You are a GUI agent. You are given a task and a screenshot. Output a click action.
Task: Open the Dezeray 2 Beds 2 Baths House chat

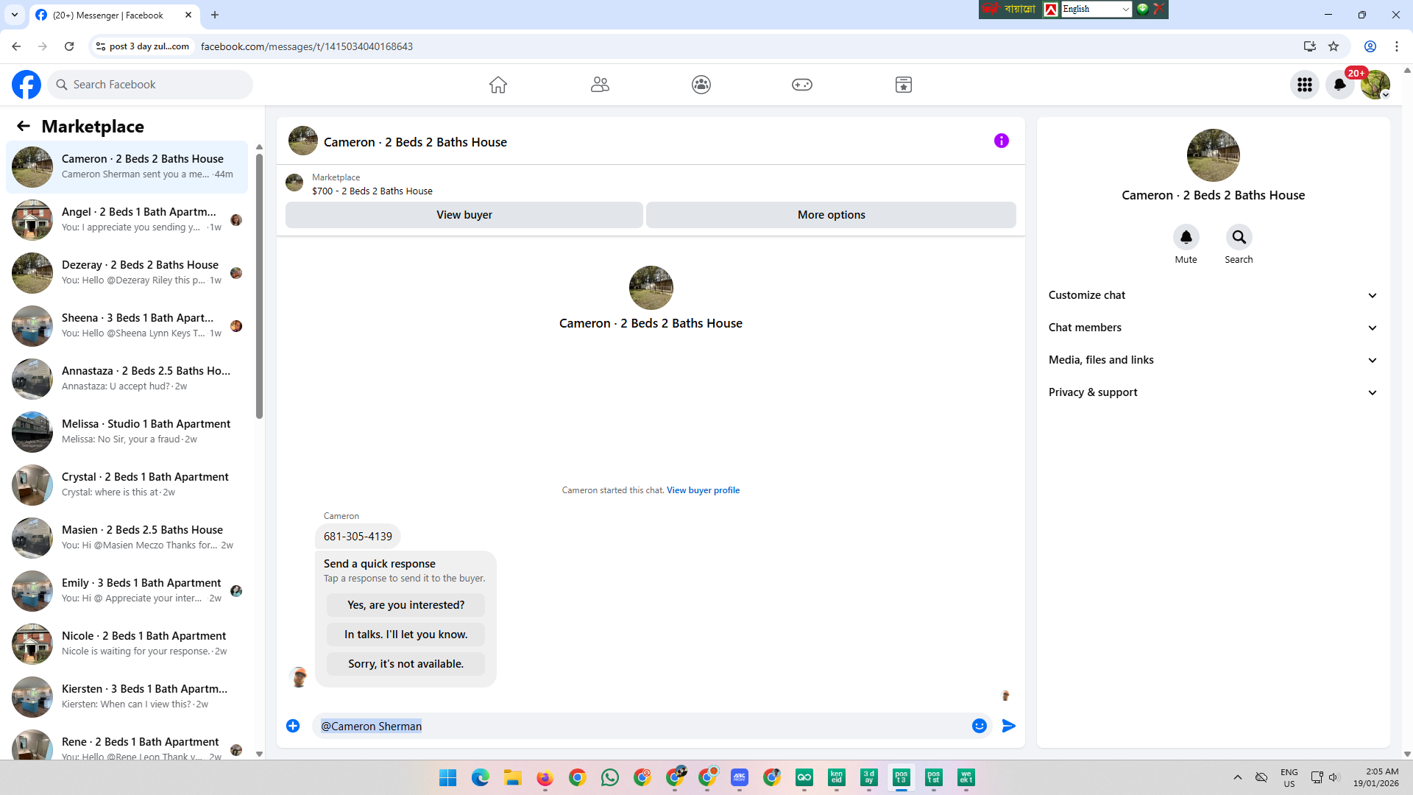[x=127, y=273]
